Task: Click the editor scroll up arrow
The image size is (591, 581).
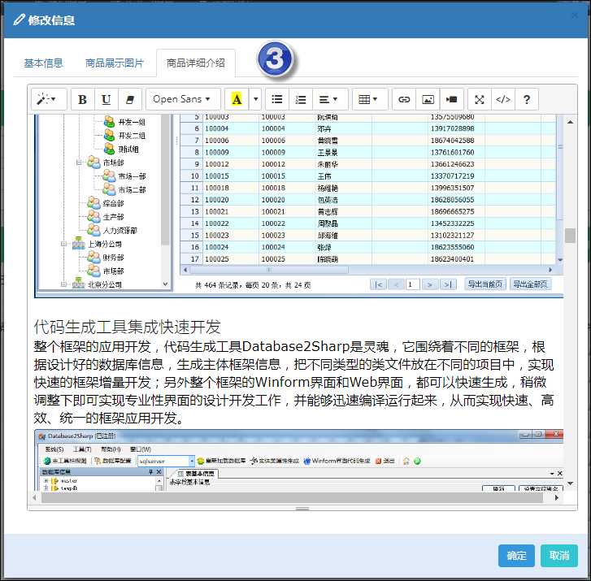Action: click(x=570, y=122)
